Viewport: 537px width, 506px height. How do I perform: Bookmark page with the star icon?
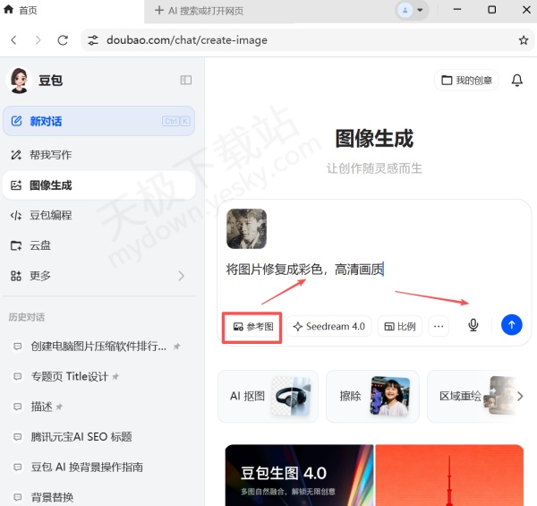(x=524, y=40)
